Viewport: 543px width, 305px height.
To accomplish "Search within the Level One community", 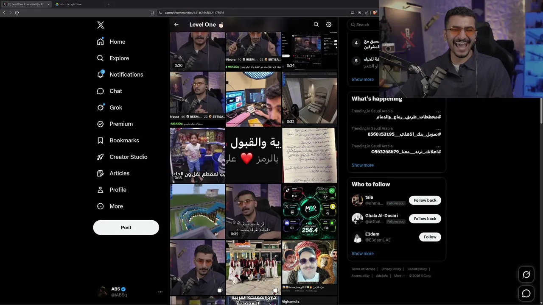I will (316, 25).
